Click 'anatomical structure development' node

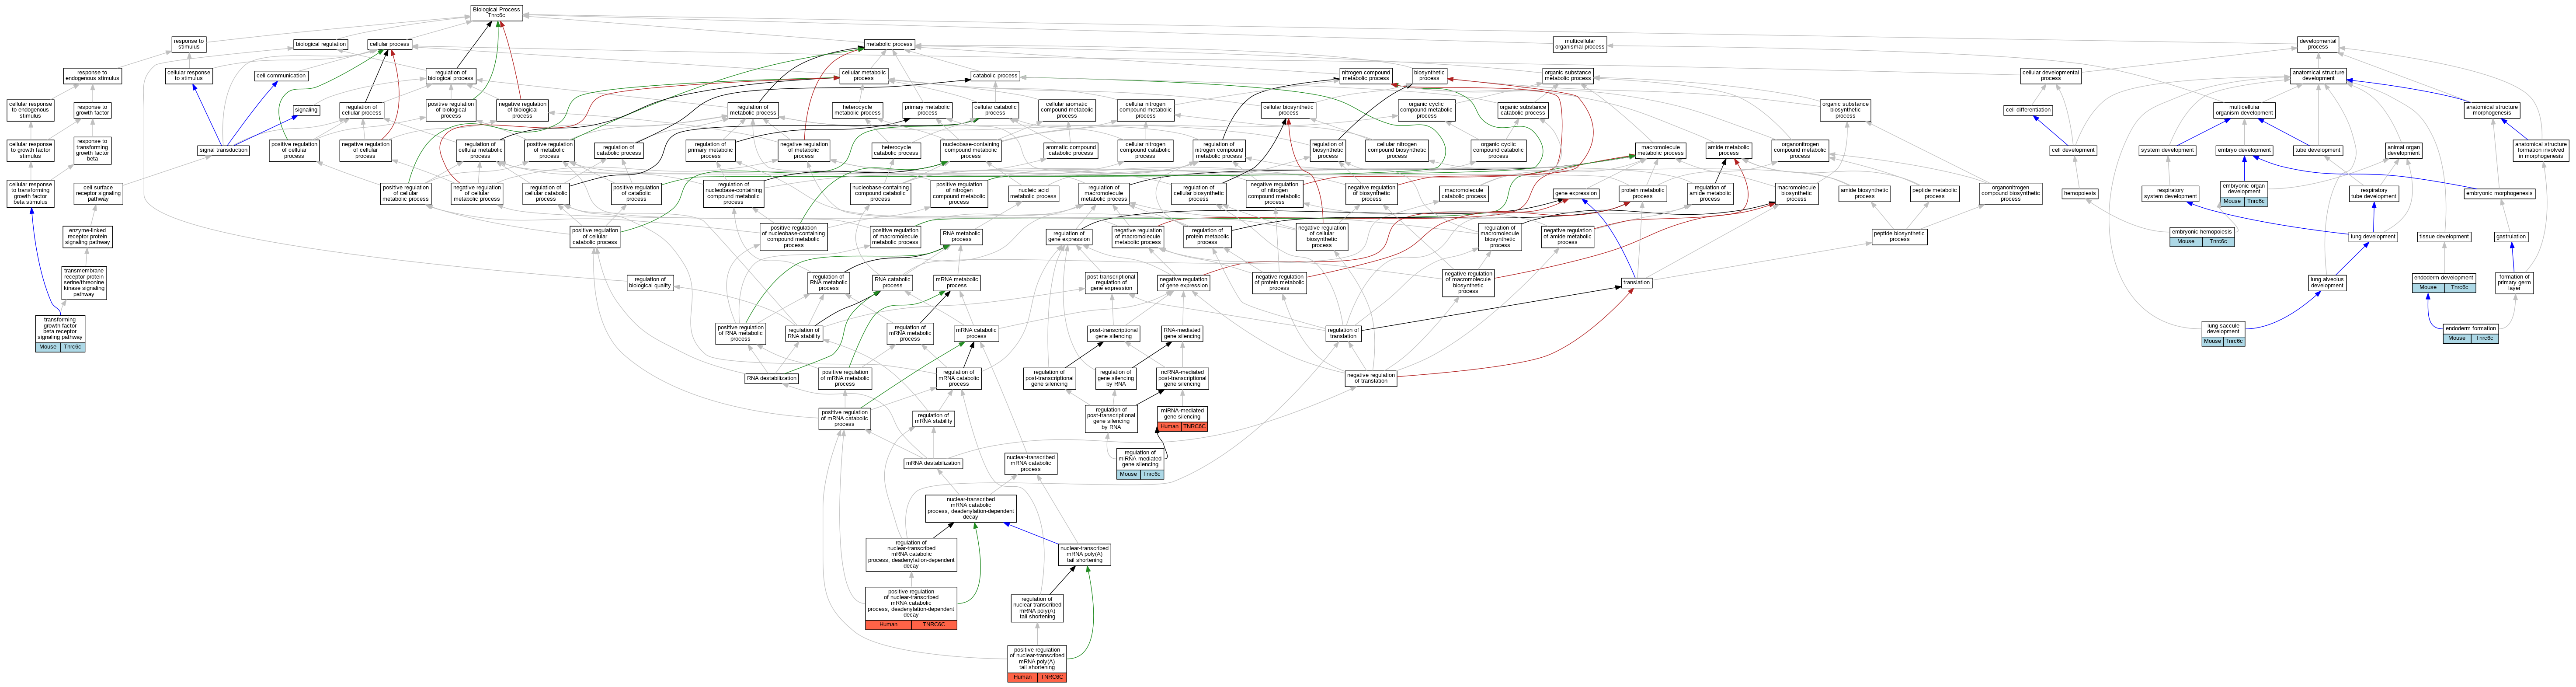(x=2318, y=75)
